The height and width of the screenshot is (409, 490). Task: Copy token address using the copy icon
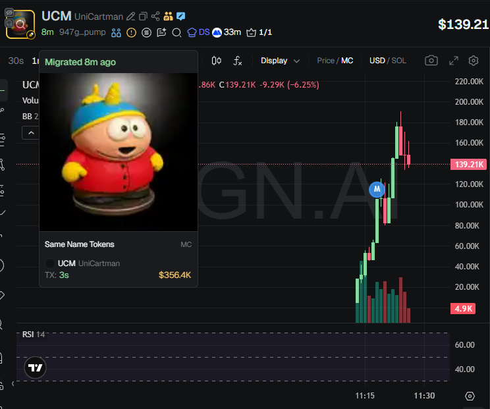pos(143,16)
